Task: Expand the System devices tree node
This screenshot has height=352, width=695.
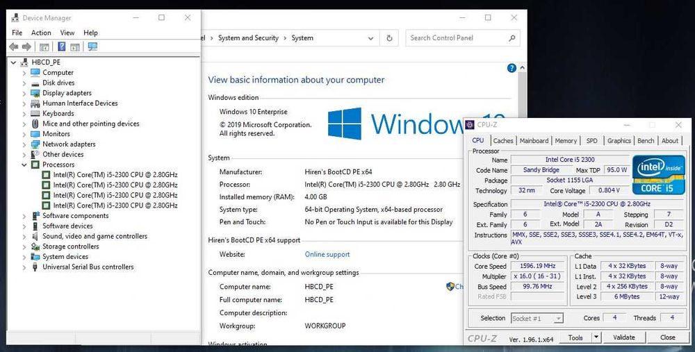Action: [x=24, y=256]
